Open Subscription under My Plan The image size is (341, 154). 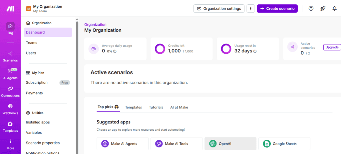[x=37, y=82]
